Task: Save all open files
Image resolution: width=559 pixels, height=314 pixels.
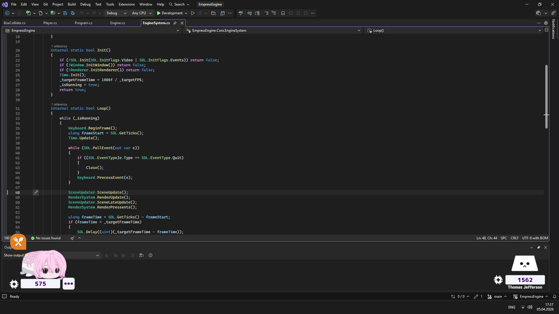Action: tap(72, 13)
